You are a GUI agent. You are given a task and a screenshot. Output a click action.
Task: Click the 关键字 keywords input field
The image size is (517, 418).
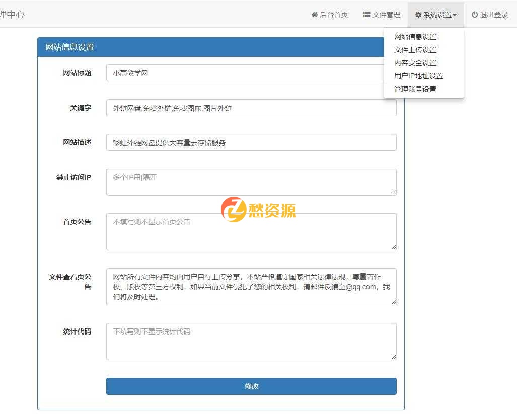click(x=251, y=108)
